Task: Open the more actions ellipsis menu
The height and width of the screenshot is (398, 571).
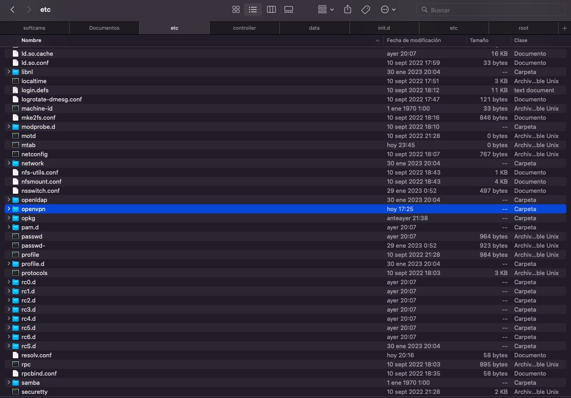Action: tap(388, 10)
